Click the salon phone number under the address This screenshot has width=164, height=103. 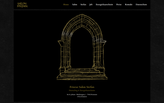82,97
